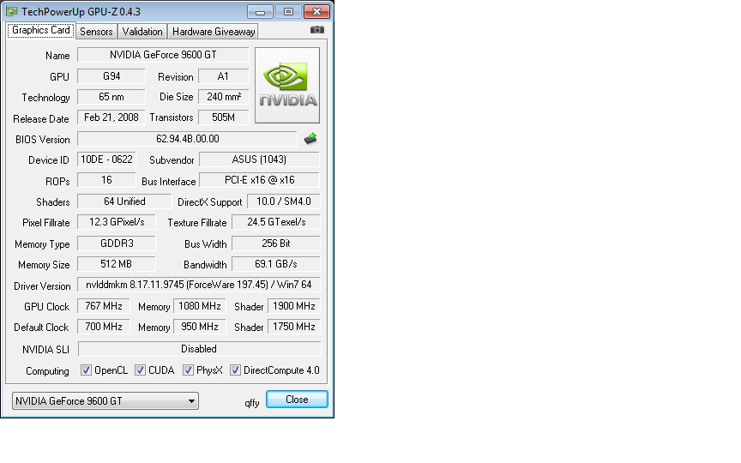Click the Texture Fillrate value 24.5 GTexel/s
The image size is (741, 463).
coord(276,222)
